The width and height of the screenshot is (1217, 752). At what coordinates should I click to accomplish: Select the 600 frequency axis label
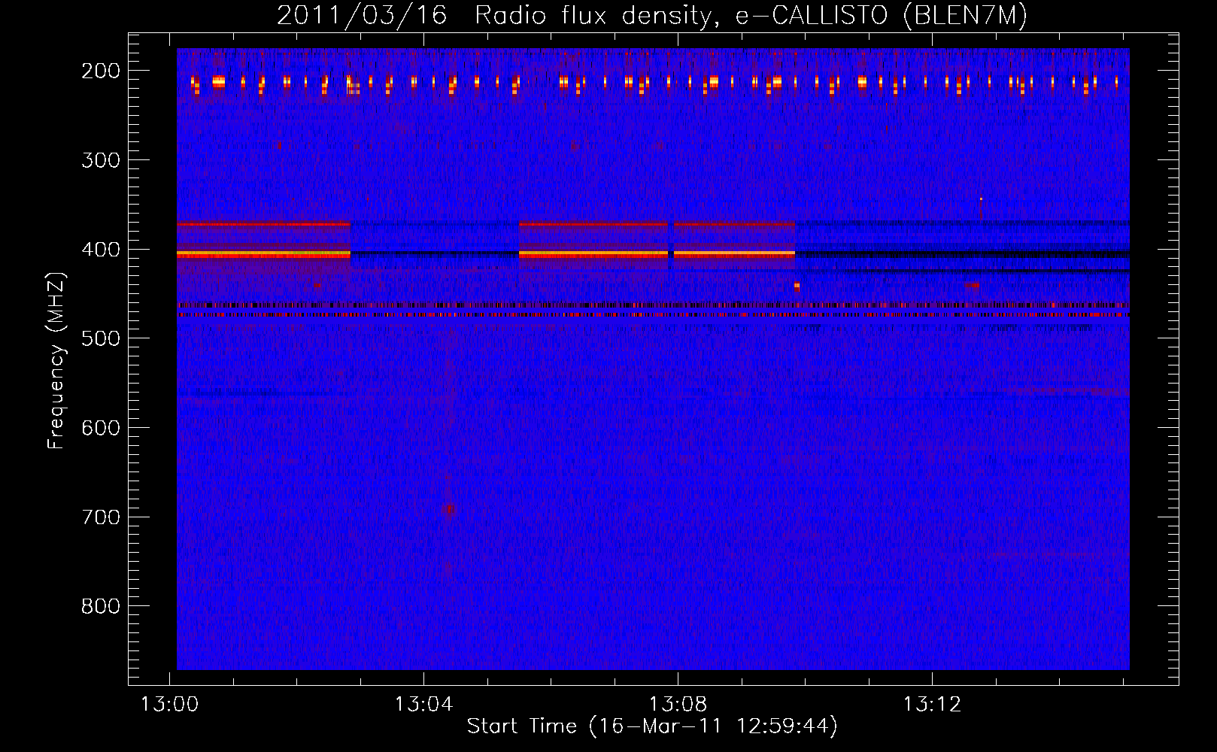(x=101, y=428)
